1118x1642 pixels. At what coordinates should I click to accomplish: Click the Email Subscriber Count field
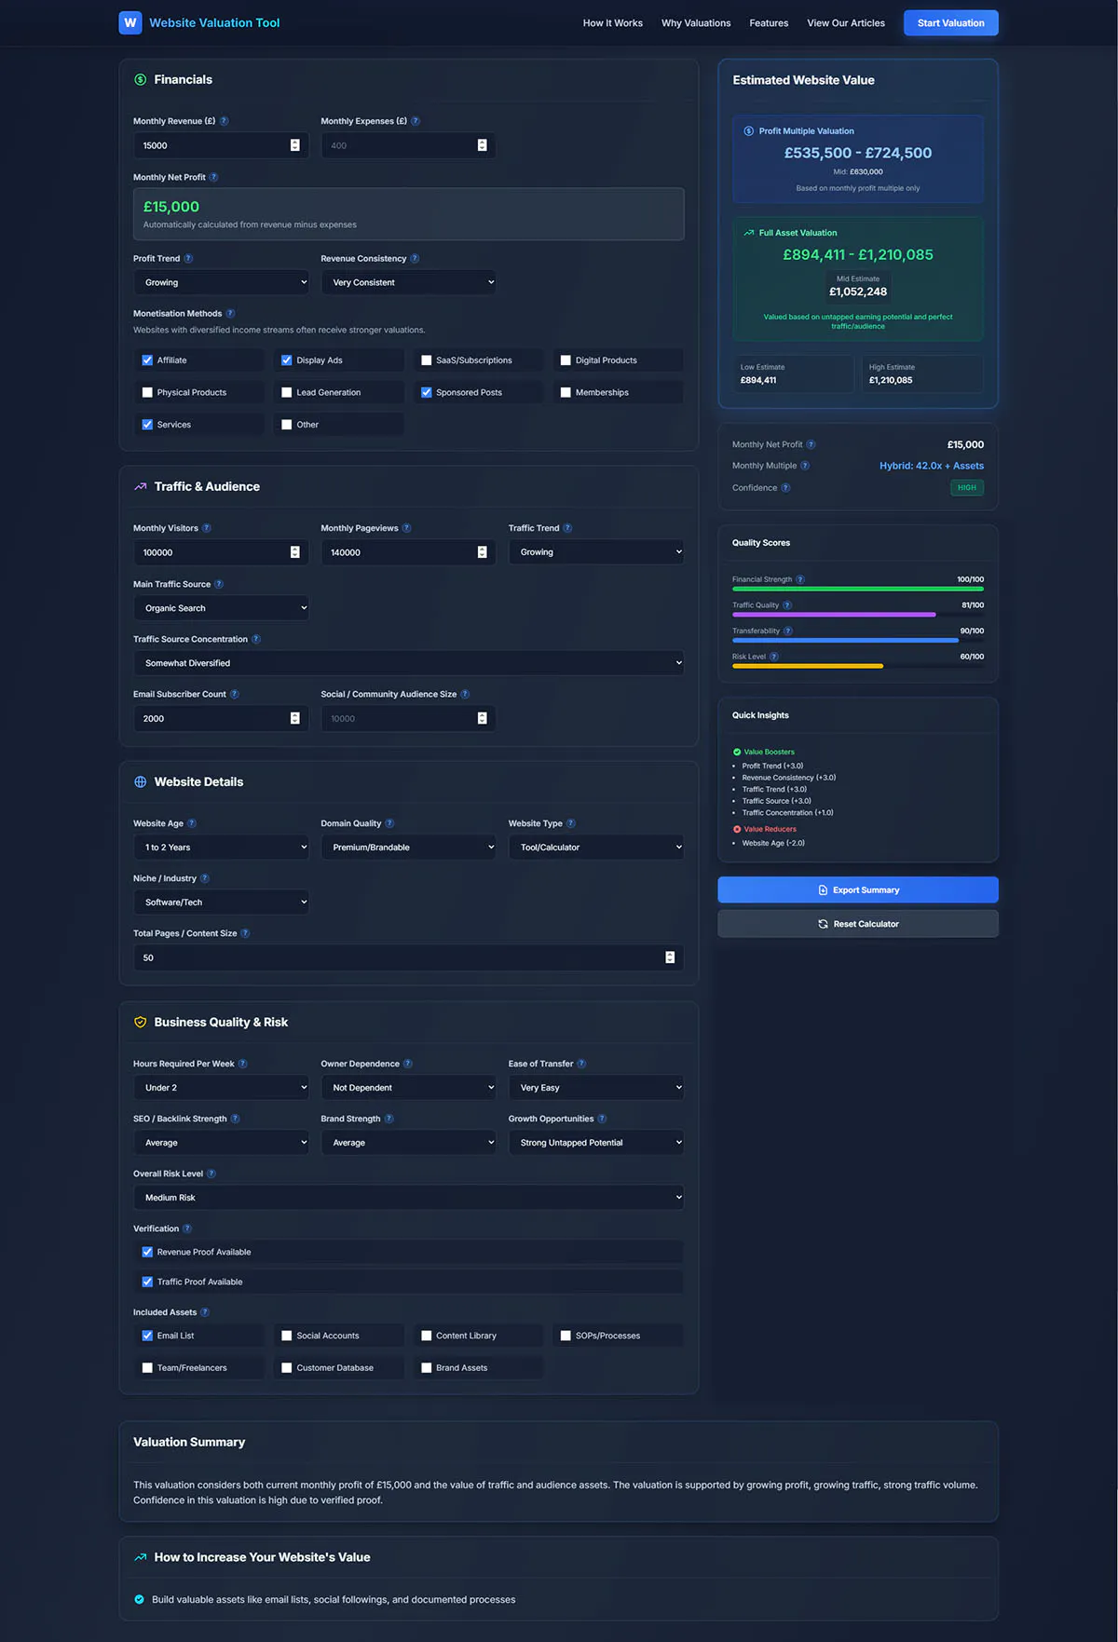coord(222,719)
